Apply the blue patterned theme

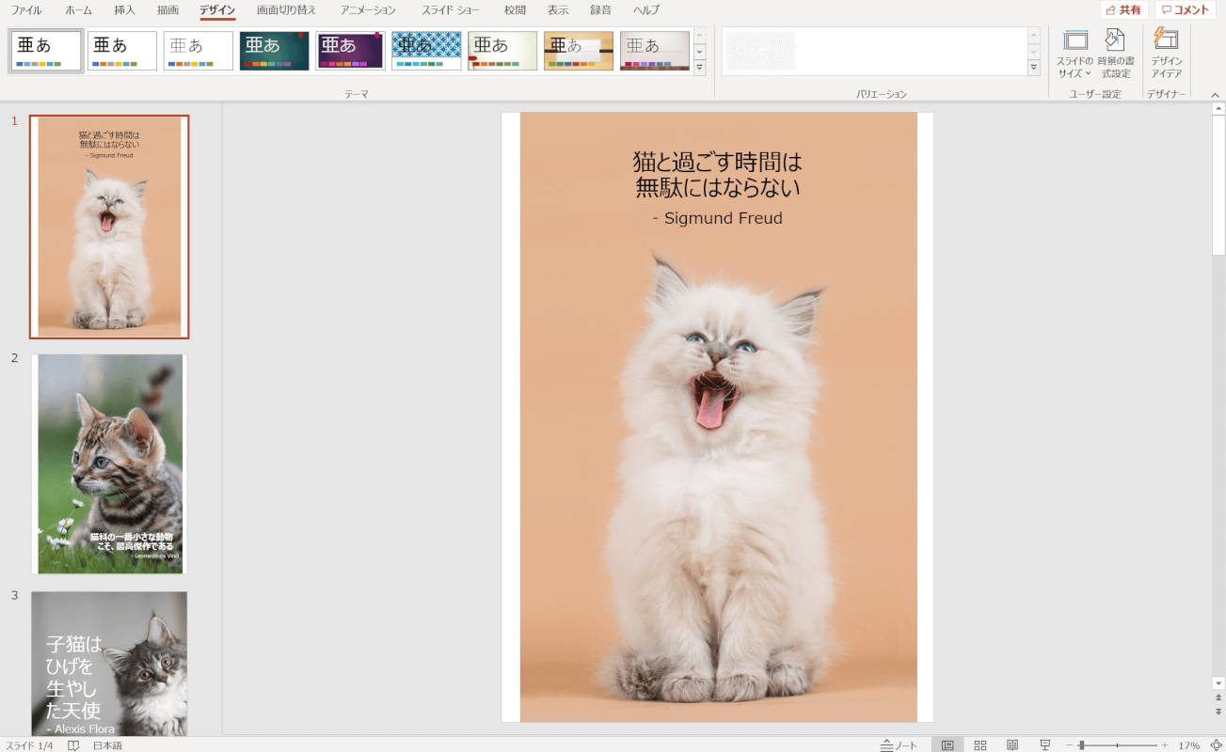427,51
